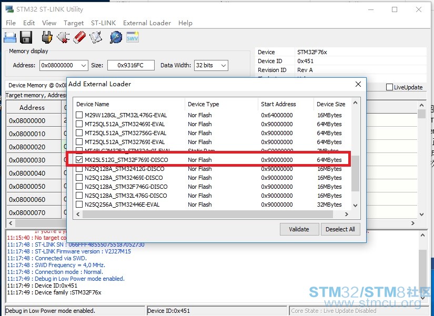The height and width of the screenshot is (316, 434).
Task: Click log panel scroll up arrow
Action: [422, 235]
